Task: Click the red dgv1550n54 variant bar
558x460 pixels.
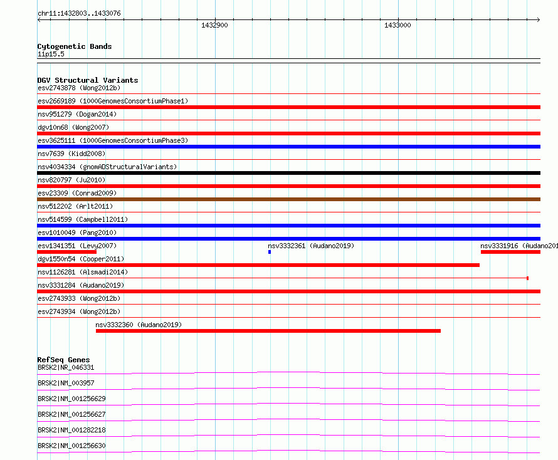Action: pos(258,265)
